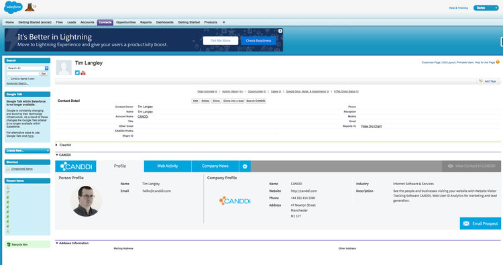The height and width of the screenshot is (265, 503).
Task: Click the eye icon on View Contact in CANDDi
Action: [x=451, y=166]
